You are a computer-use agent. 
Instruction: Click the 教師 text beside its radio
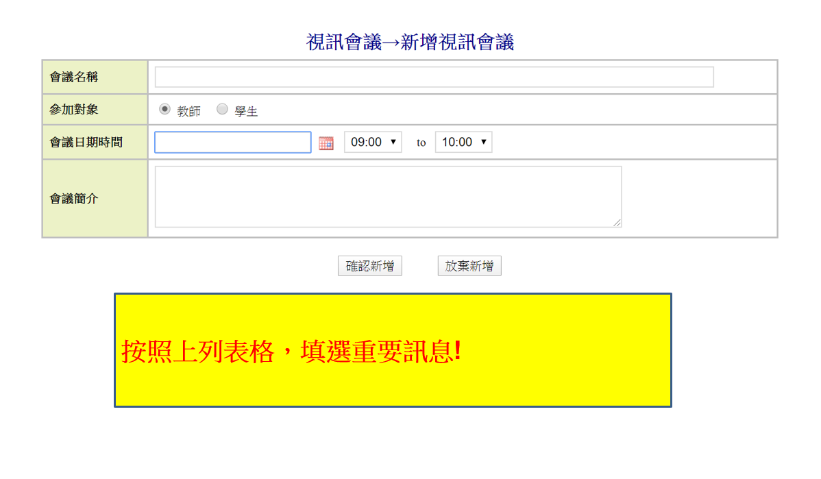pyautogui.click(x=188, y=111)
